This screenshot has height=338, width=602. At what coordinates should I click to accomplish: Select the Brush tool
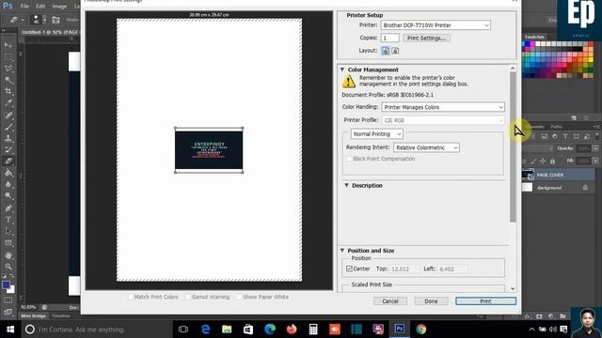8,127
